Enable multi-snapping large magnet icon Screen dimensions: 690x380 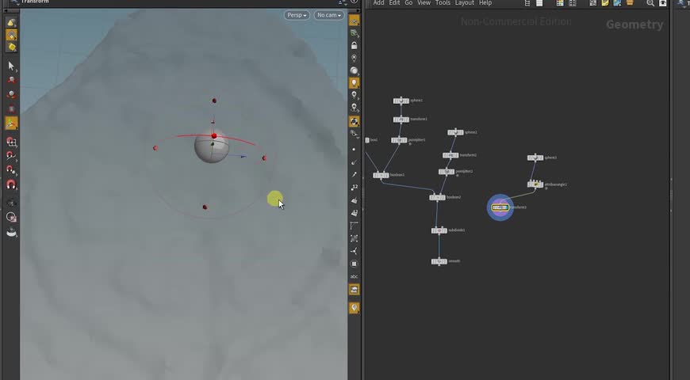pos(11,184)
